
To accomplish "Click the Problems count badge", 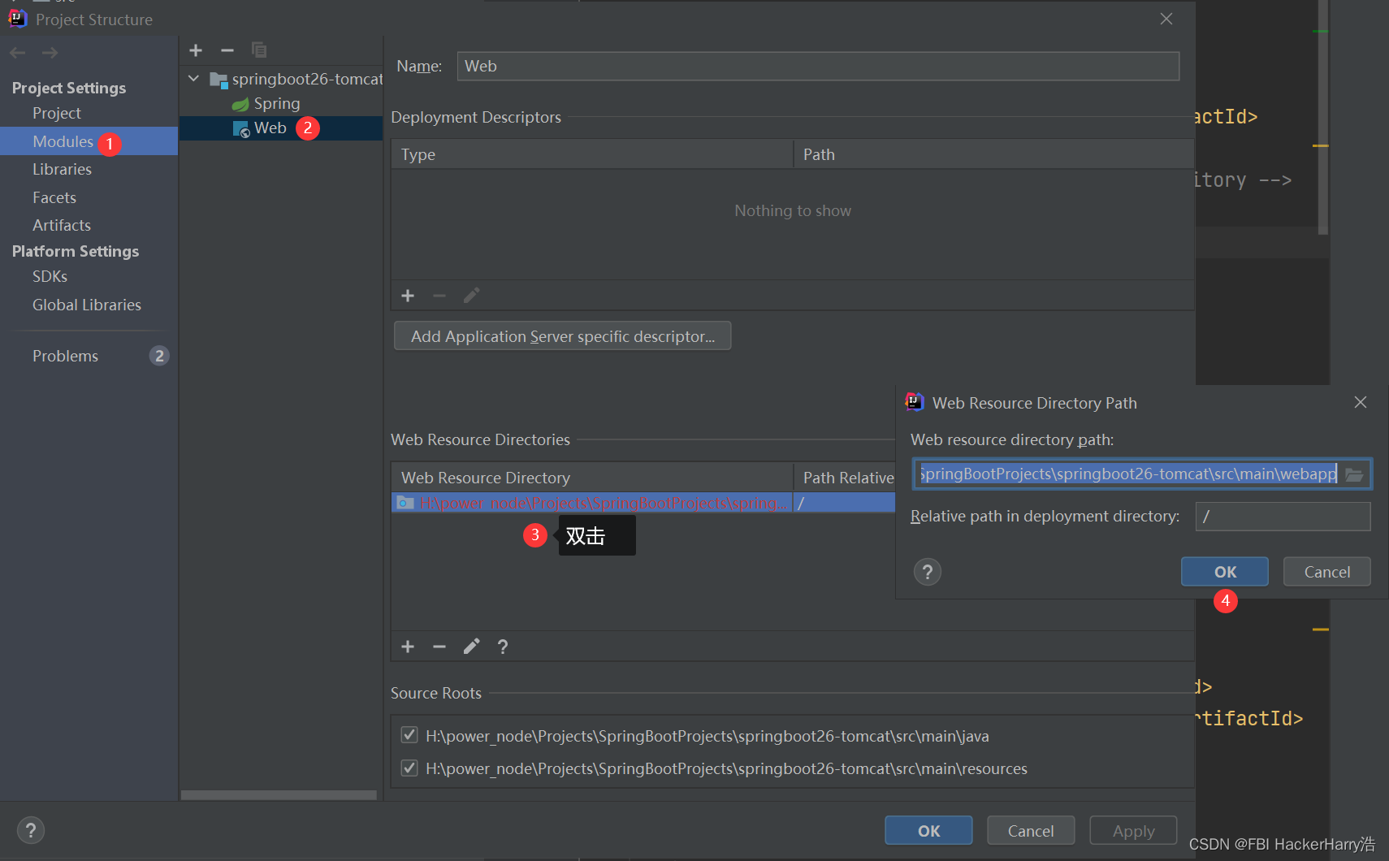I will tap(159, 356).
